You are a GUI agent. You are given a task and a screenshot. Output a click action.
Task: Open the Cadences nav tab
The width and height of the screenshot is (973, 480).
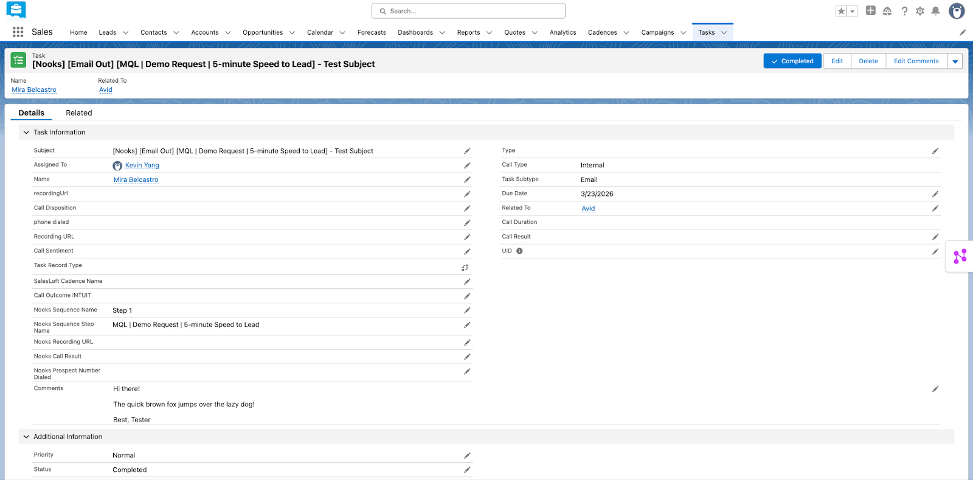(603, 33)
